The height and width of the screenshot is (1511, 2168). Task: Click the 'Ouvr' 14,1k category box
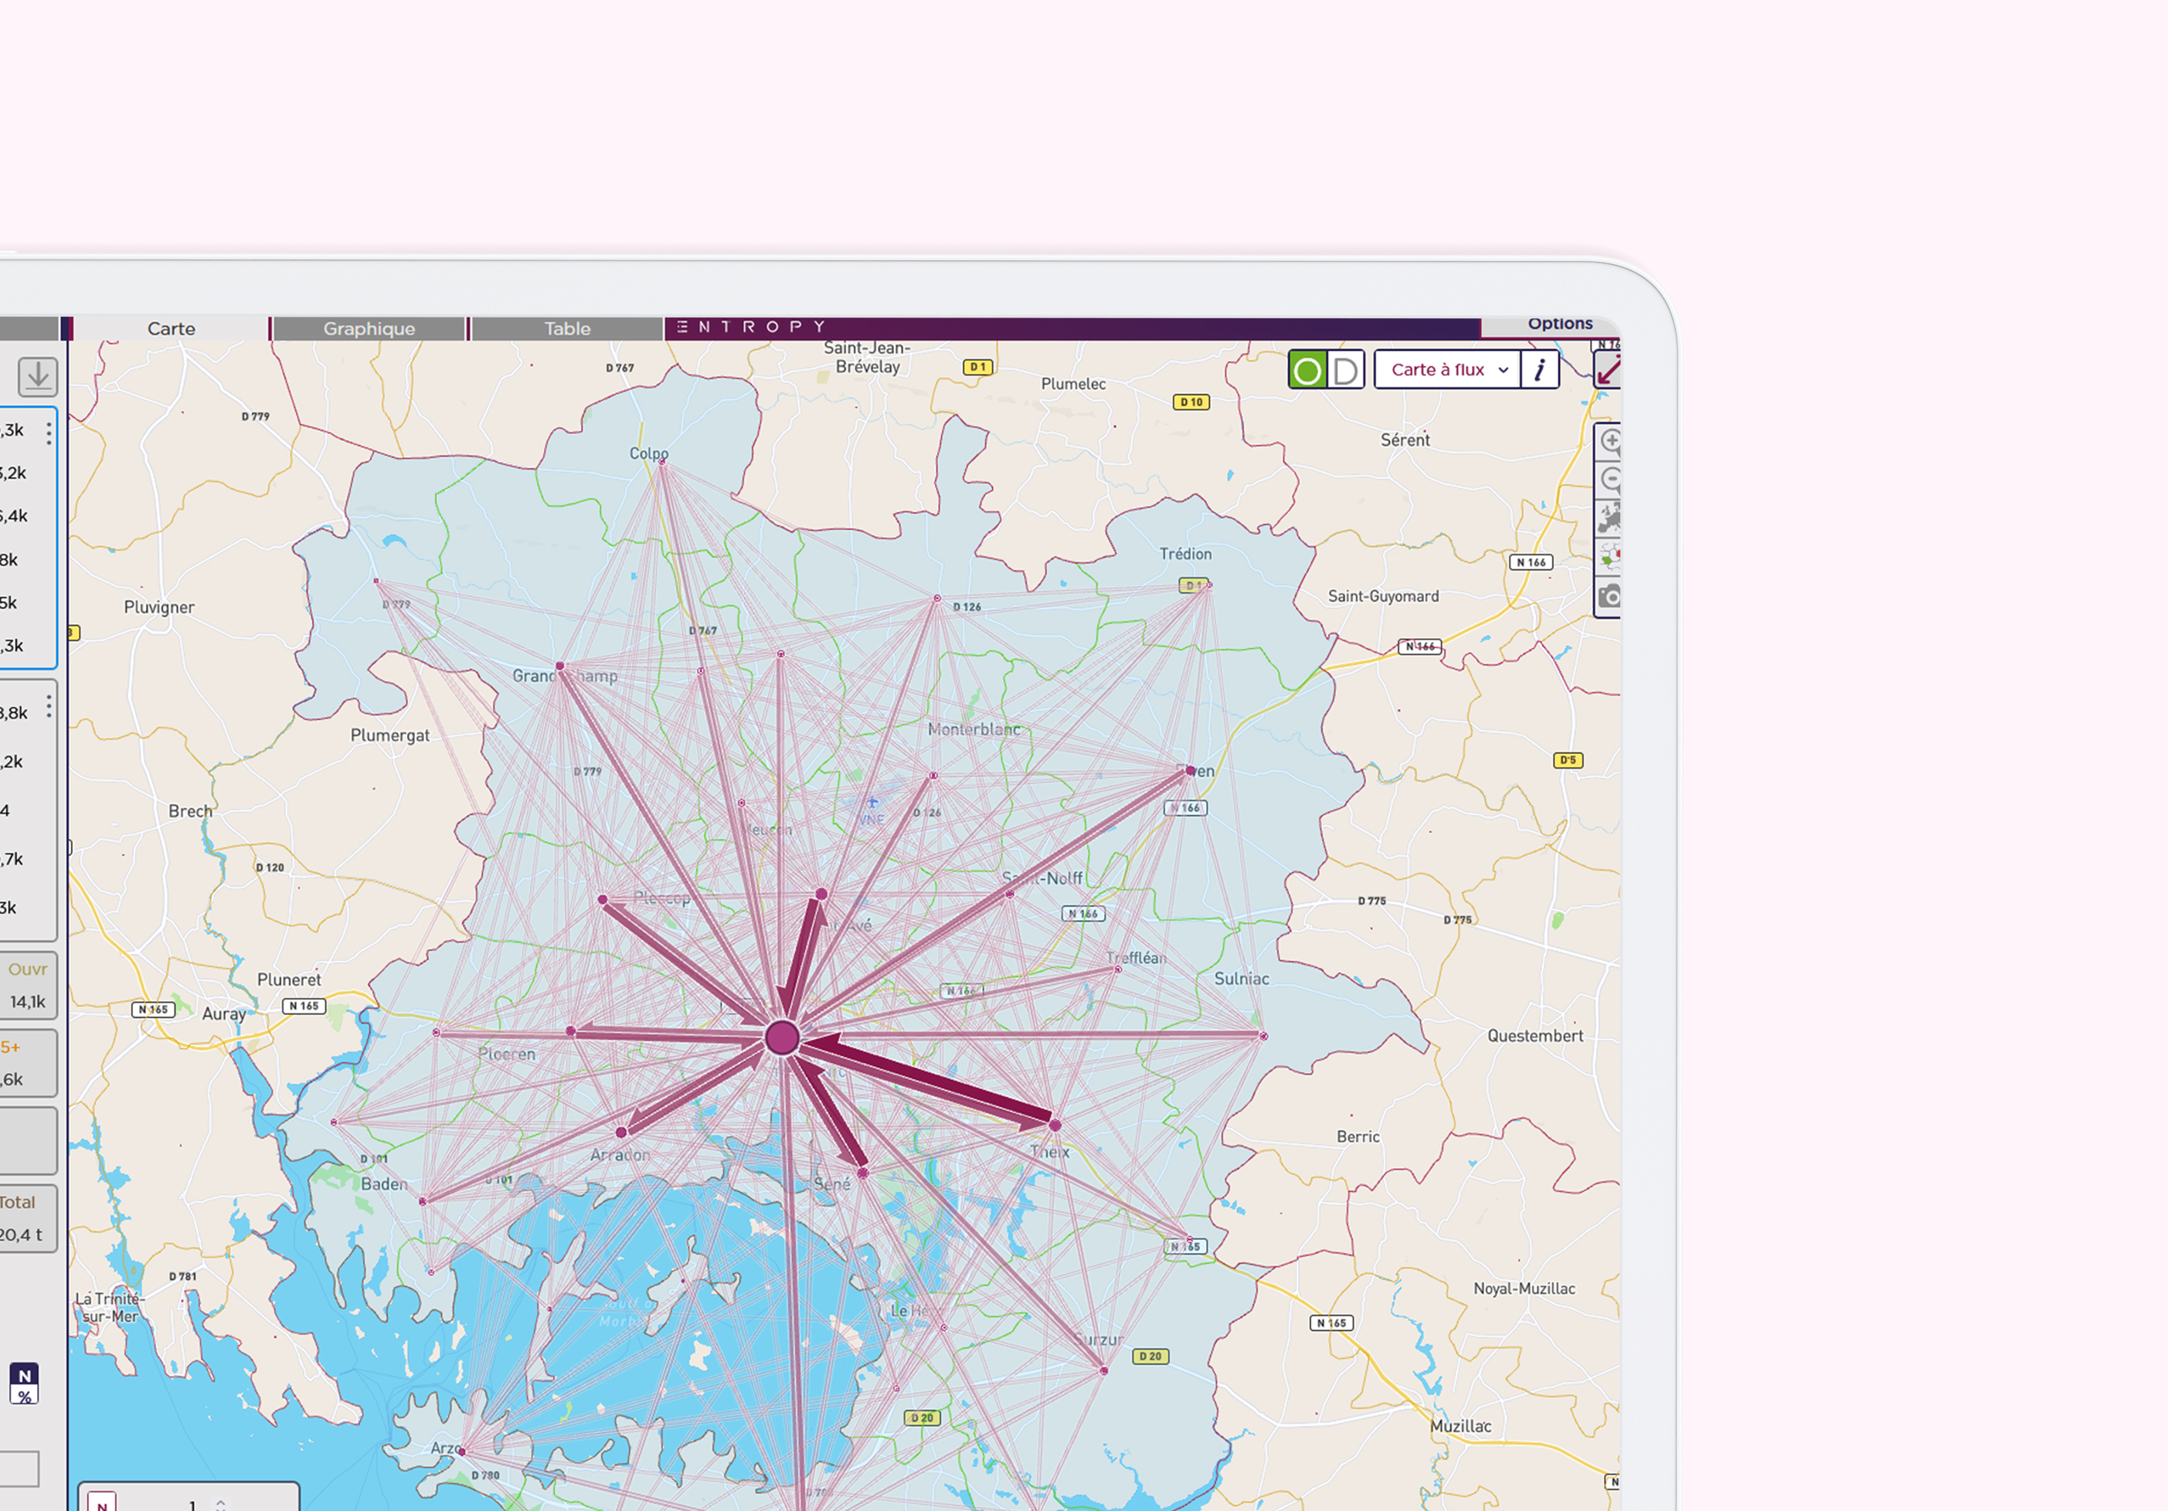tap(29, 985)
